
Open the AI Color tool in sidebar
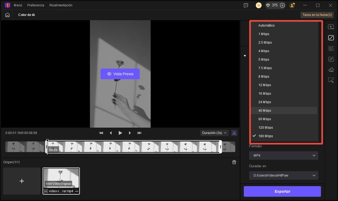[331, 38]
